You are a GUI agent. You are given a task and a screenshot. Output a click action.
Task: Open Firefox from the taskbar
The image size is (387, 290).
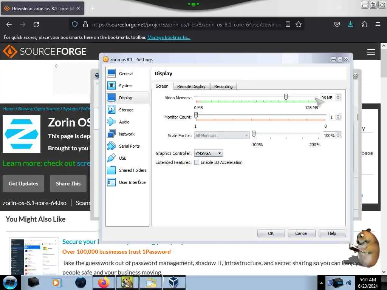(x=104, y=282)
